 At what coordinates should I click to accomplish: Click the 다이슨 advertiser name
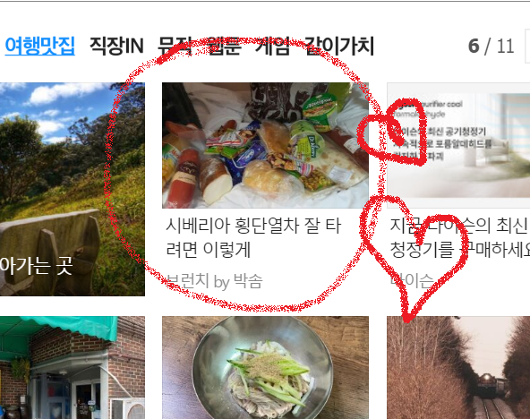tap(412, 281)
